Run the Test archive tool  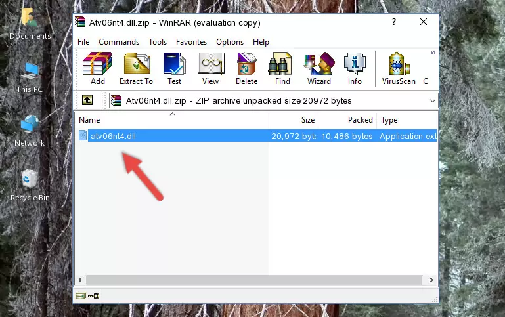(174, 68)
